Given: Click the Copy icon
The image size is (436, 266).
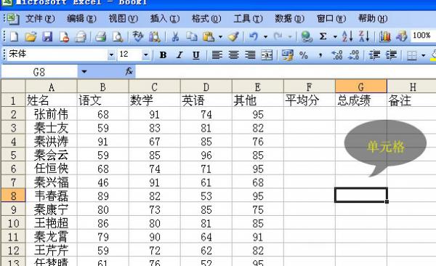Looking at the screenshot, I should tap(192, 36).
